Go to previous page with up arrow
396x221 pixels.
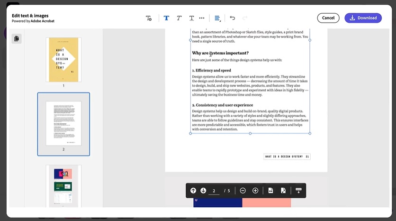[193, 191]
